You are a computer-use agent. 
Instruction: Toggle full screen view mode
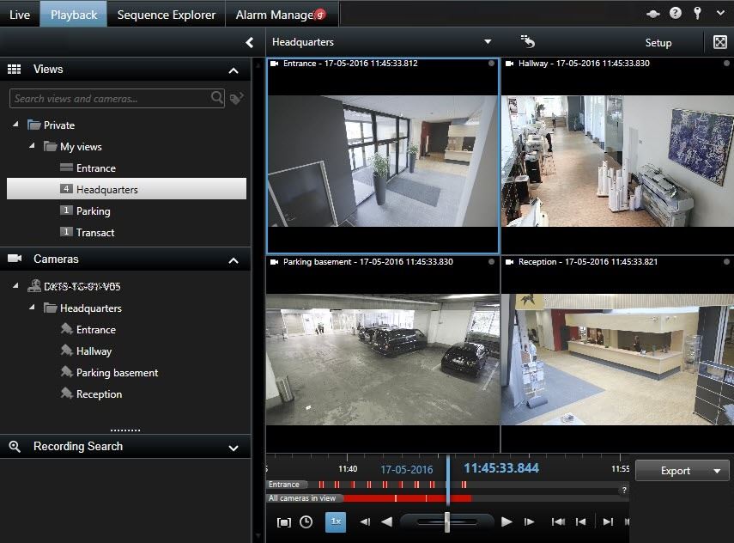(719, 42)
